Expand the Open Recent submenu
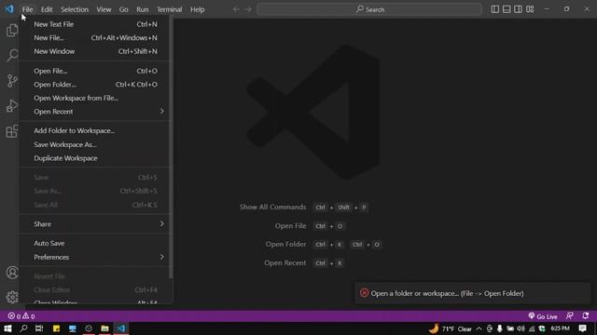The width and height of the screenshot is (597, 335). [x=95, y=112]
